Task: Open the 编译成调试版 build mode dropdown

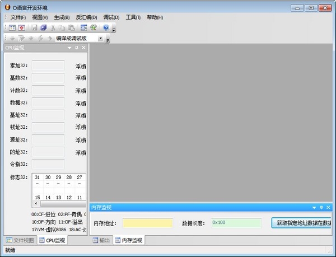Action: tap(100, 39)
